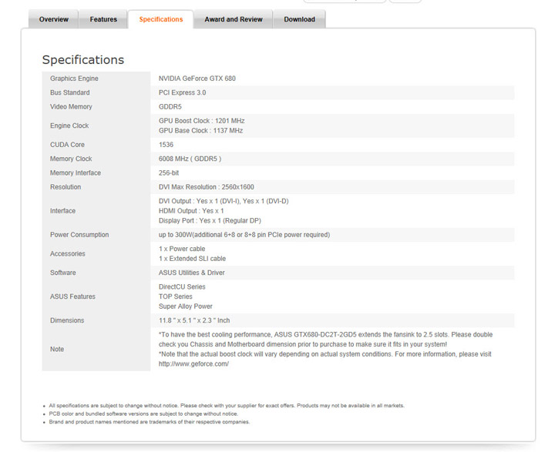Click the PCB color disclaimer line
Viewport: 555px width, 452px height.
tap(143, 413)
